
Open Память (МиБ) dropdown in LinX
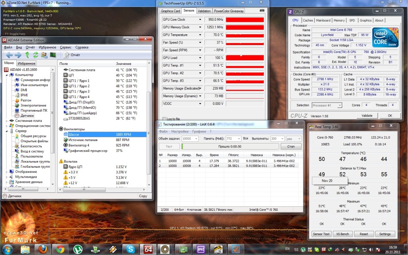233,139
